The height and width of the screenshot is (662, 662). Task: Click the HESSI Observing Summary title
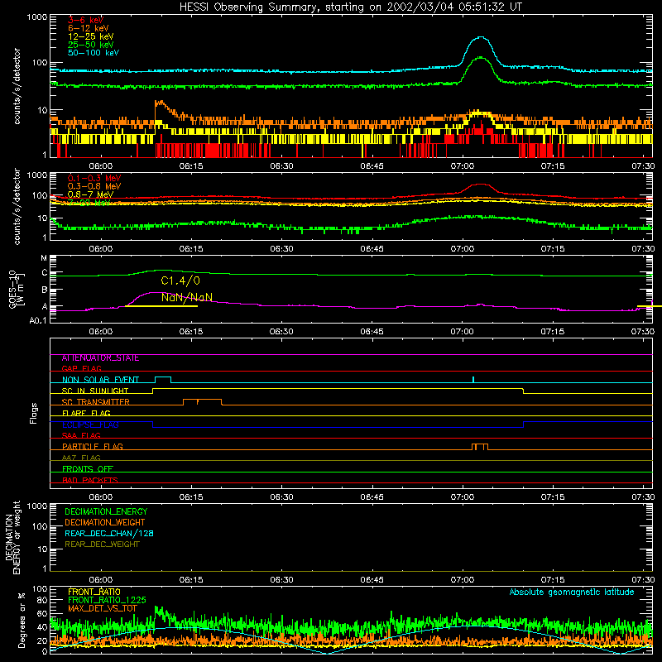click(350, 7)
